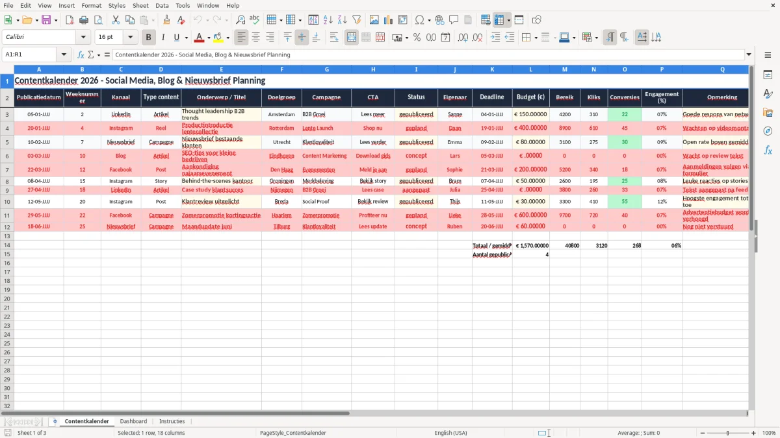Click the Print icon in toolbar
The width and height of the screenshot is (780, 438).
click(x=84, y=20)
